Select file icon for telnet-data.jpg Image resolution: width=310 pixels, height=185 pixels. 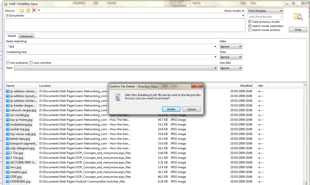coord(8,139)
